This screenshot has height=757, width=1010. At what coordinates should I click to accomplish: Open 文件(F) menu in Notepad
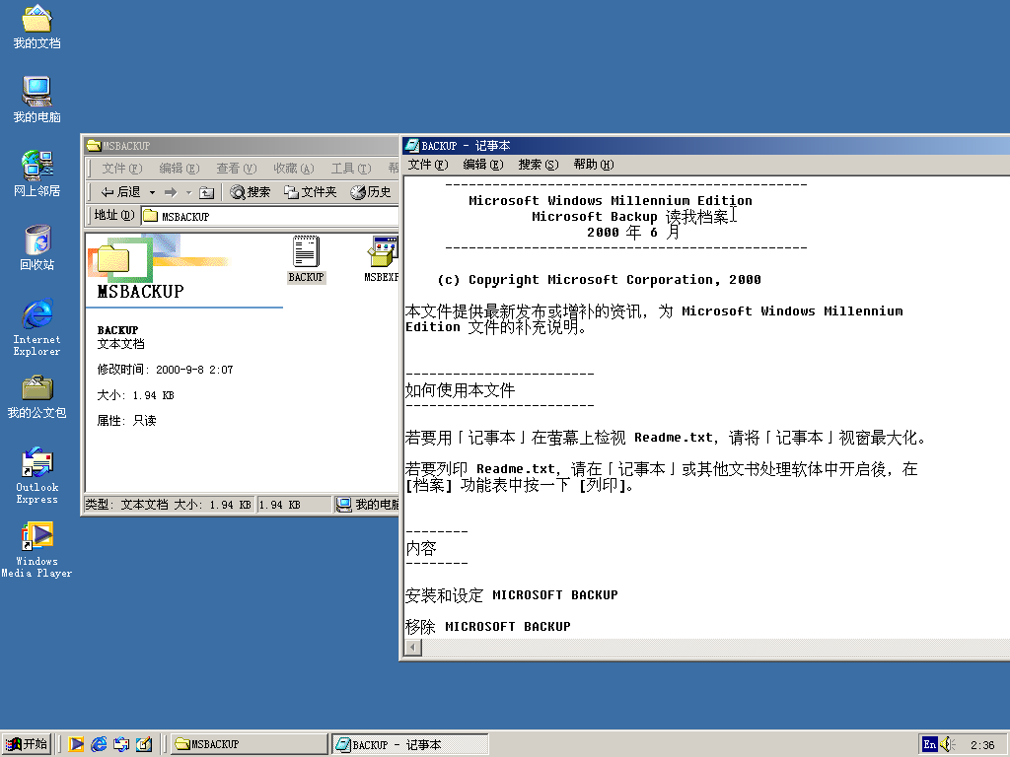428,165
